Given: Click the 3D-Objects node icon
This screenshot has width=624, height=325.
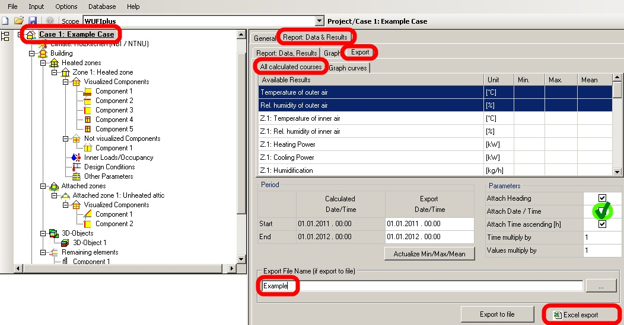Looking at the screenshot, I should [54, 233].
